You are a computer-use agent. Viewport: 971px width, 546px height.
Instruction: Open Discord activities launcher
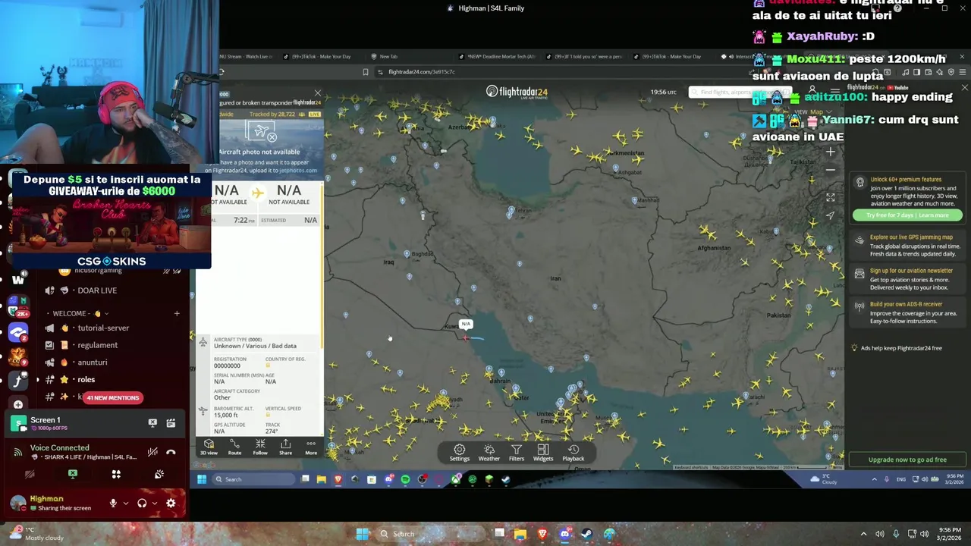click(x=116, y=475)
